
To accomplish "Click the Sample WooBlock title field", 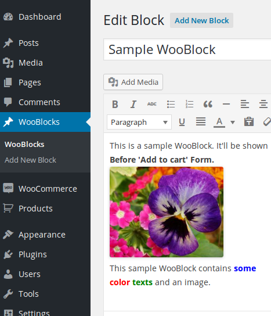I will pos(187,49).
